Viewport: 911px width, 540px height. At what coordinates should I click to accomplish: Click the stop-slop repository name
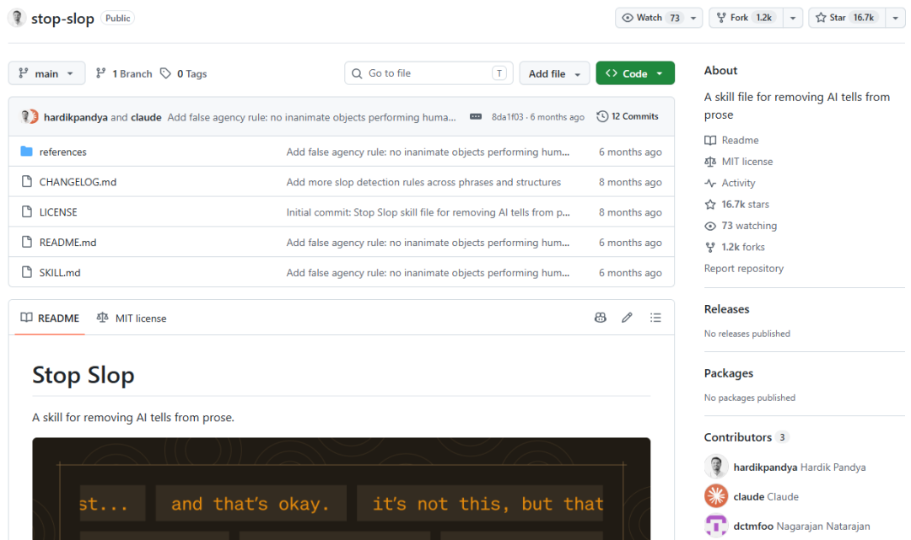[x=62, y=19]
